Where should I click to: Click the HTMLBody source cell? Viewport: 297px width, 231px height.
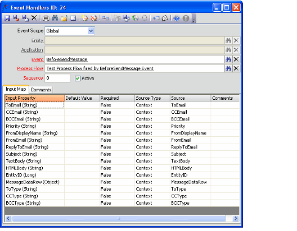coord(190,168)
